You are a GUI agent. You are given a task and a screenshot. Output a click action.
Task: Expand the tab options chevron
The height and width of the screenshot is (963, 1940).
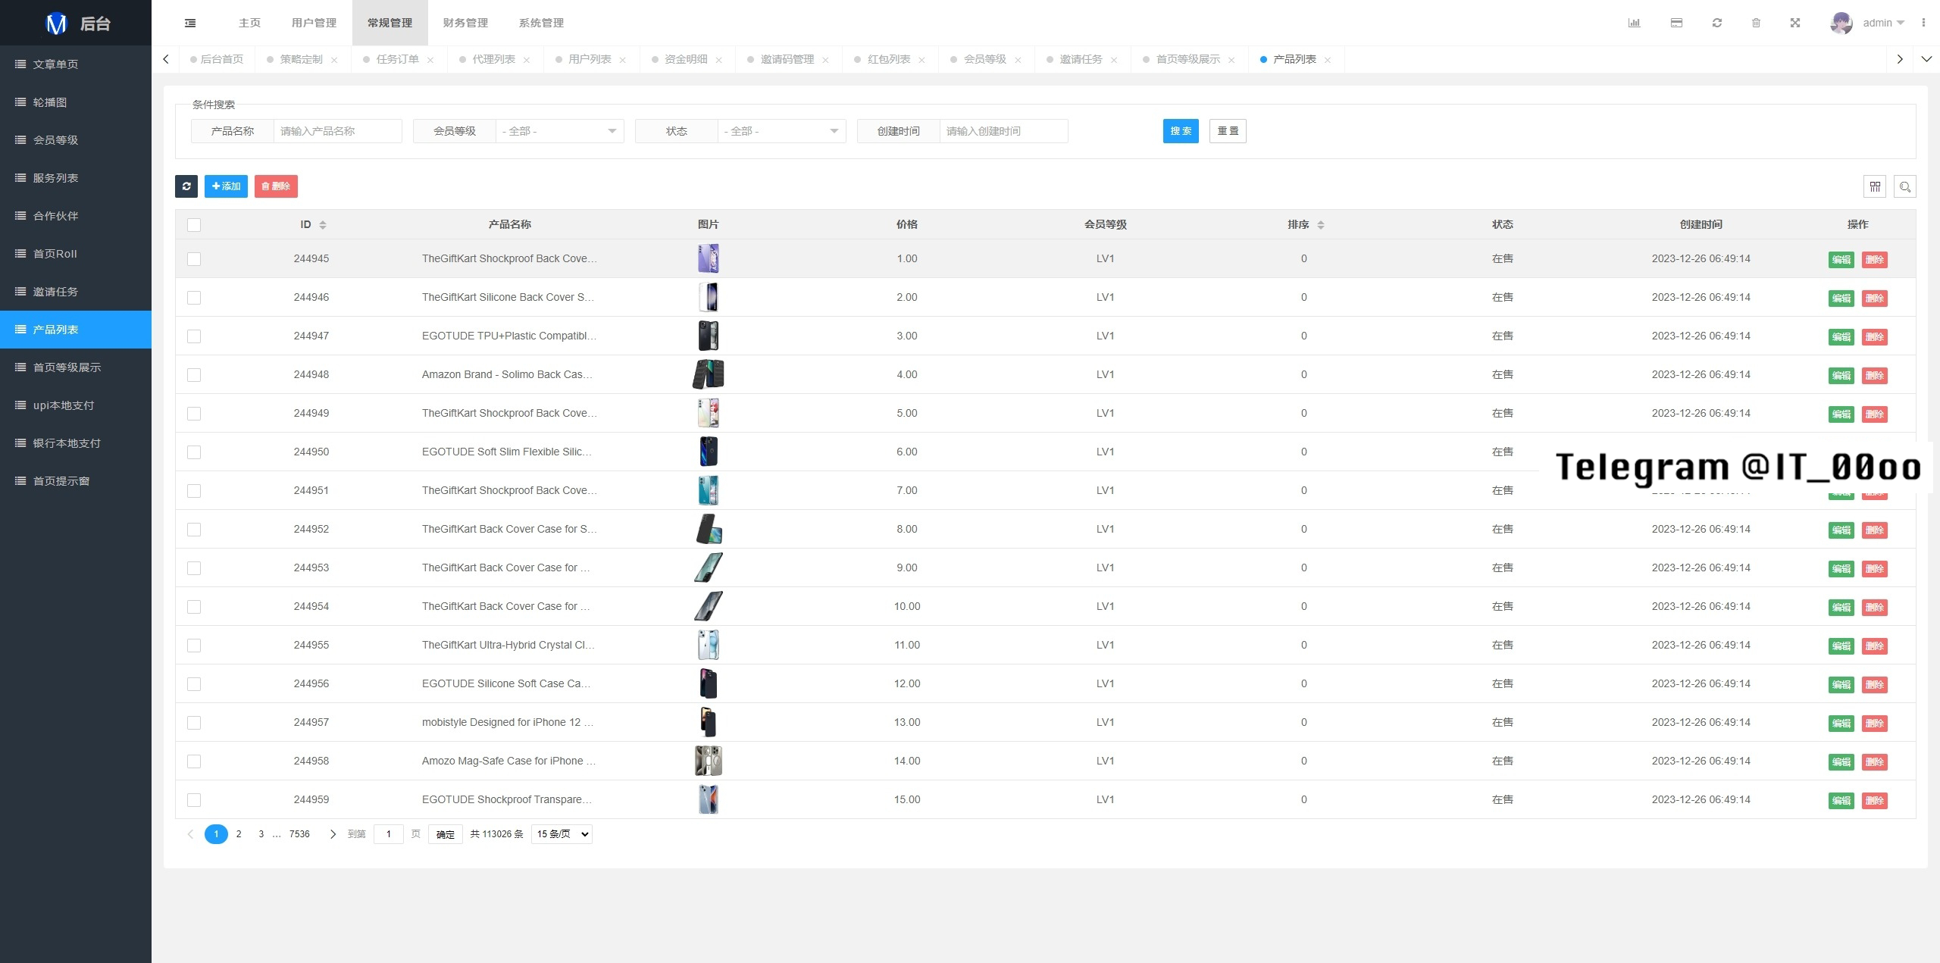tap(1926, 59)
